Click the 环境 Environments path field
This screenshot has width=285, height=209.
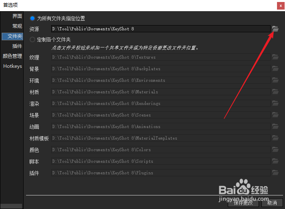tap(161, 80)
